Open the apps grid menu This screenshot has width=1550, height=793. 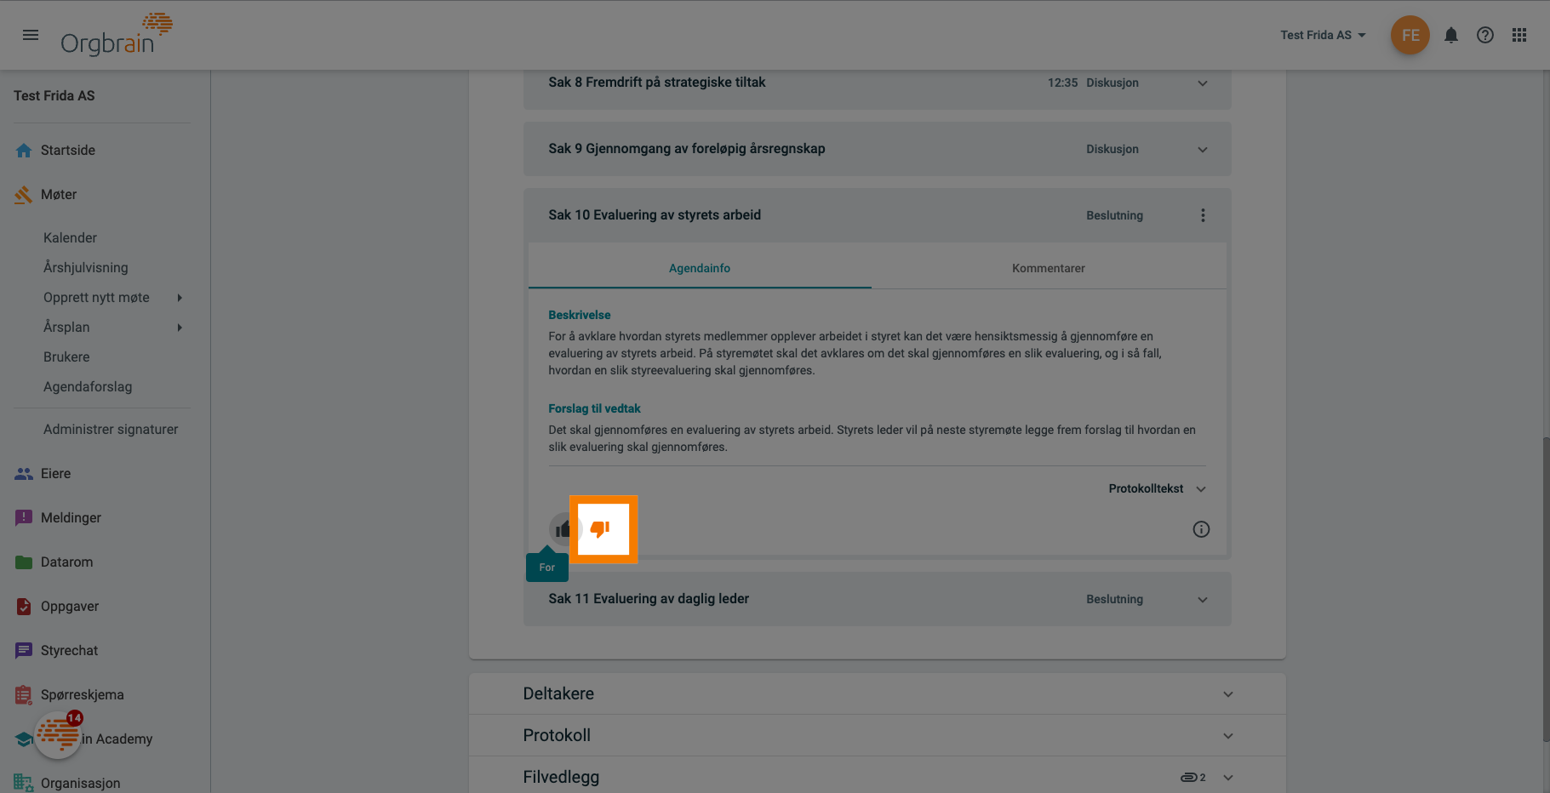click(x=1519, y=35)
